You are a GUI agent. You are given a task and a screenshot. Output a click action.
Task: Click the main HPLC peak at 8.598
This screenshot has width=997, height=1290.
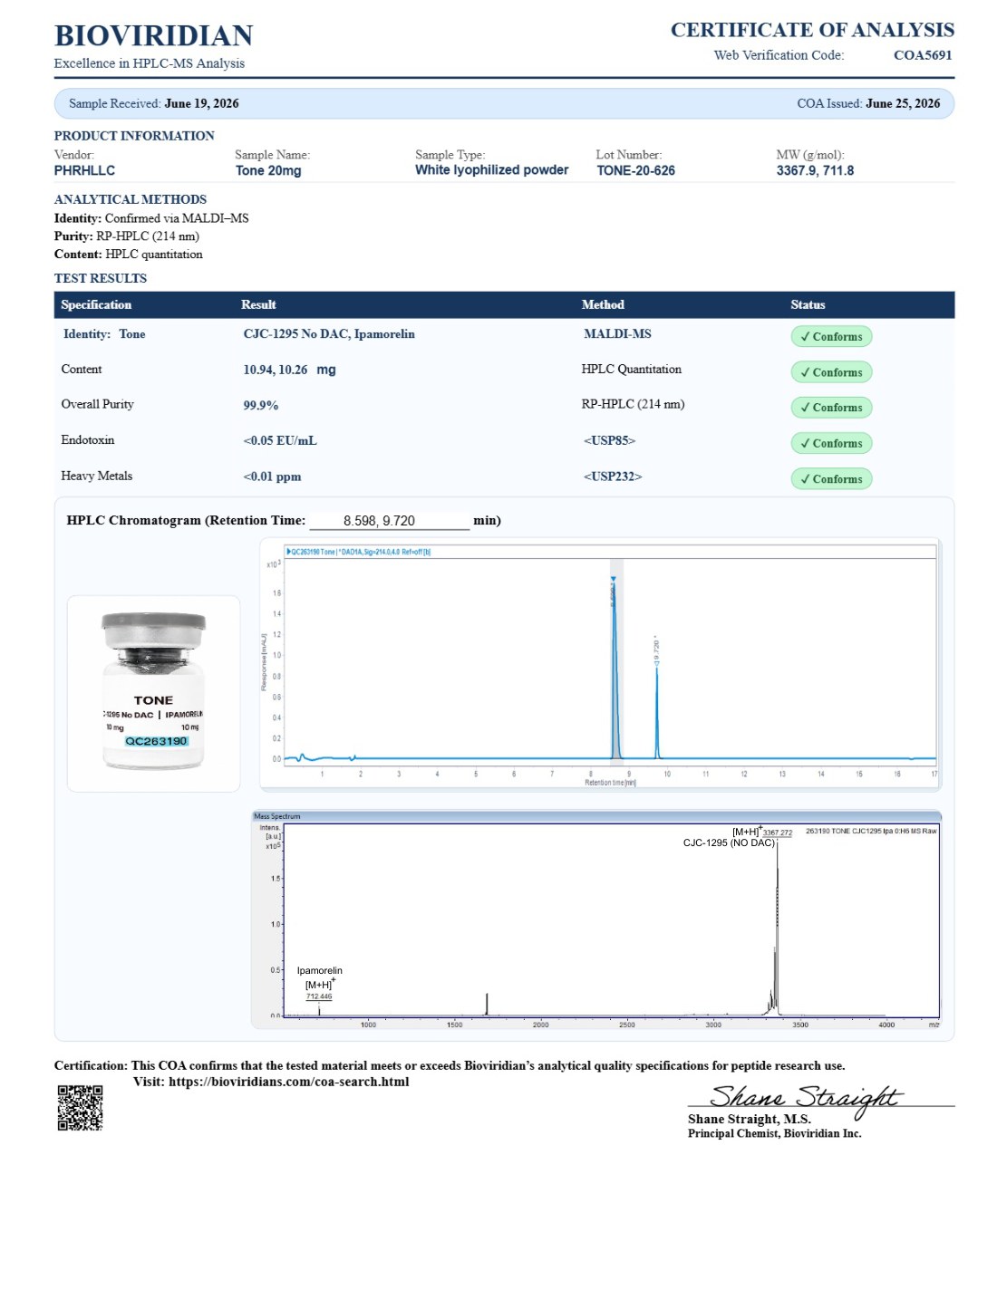[615, 670]
